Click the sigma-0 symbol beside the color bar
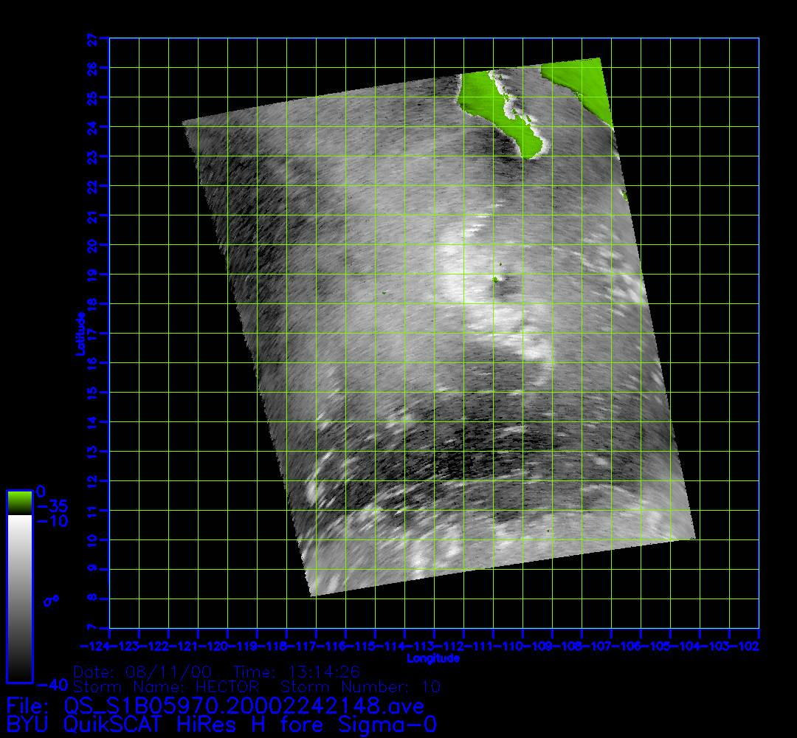This screenshot has width=797, height=738. (x=51, y=601)
